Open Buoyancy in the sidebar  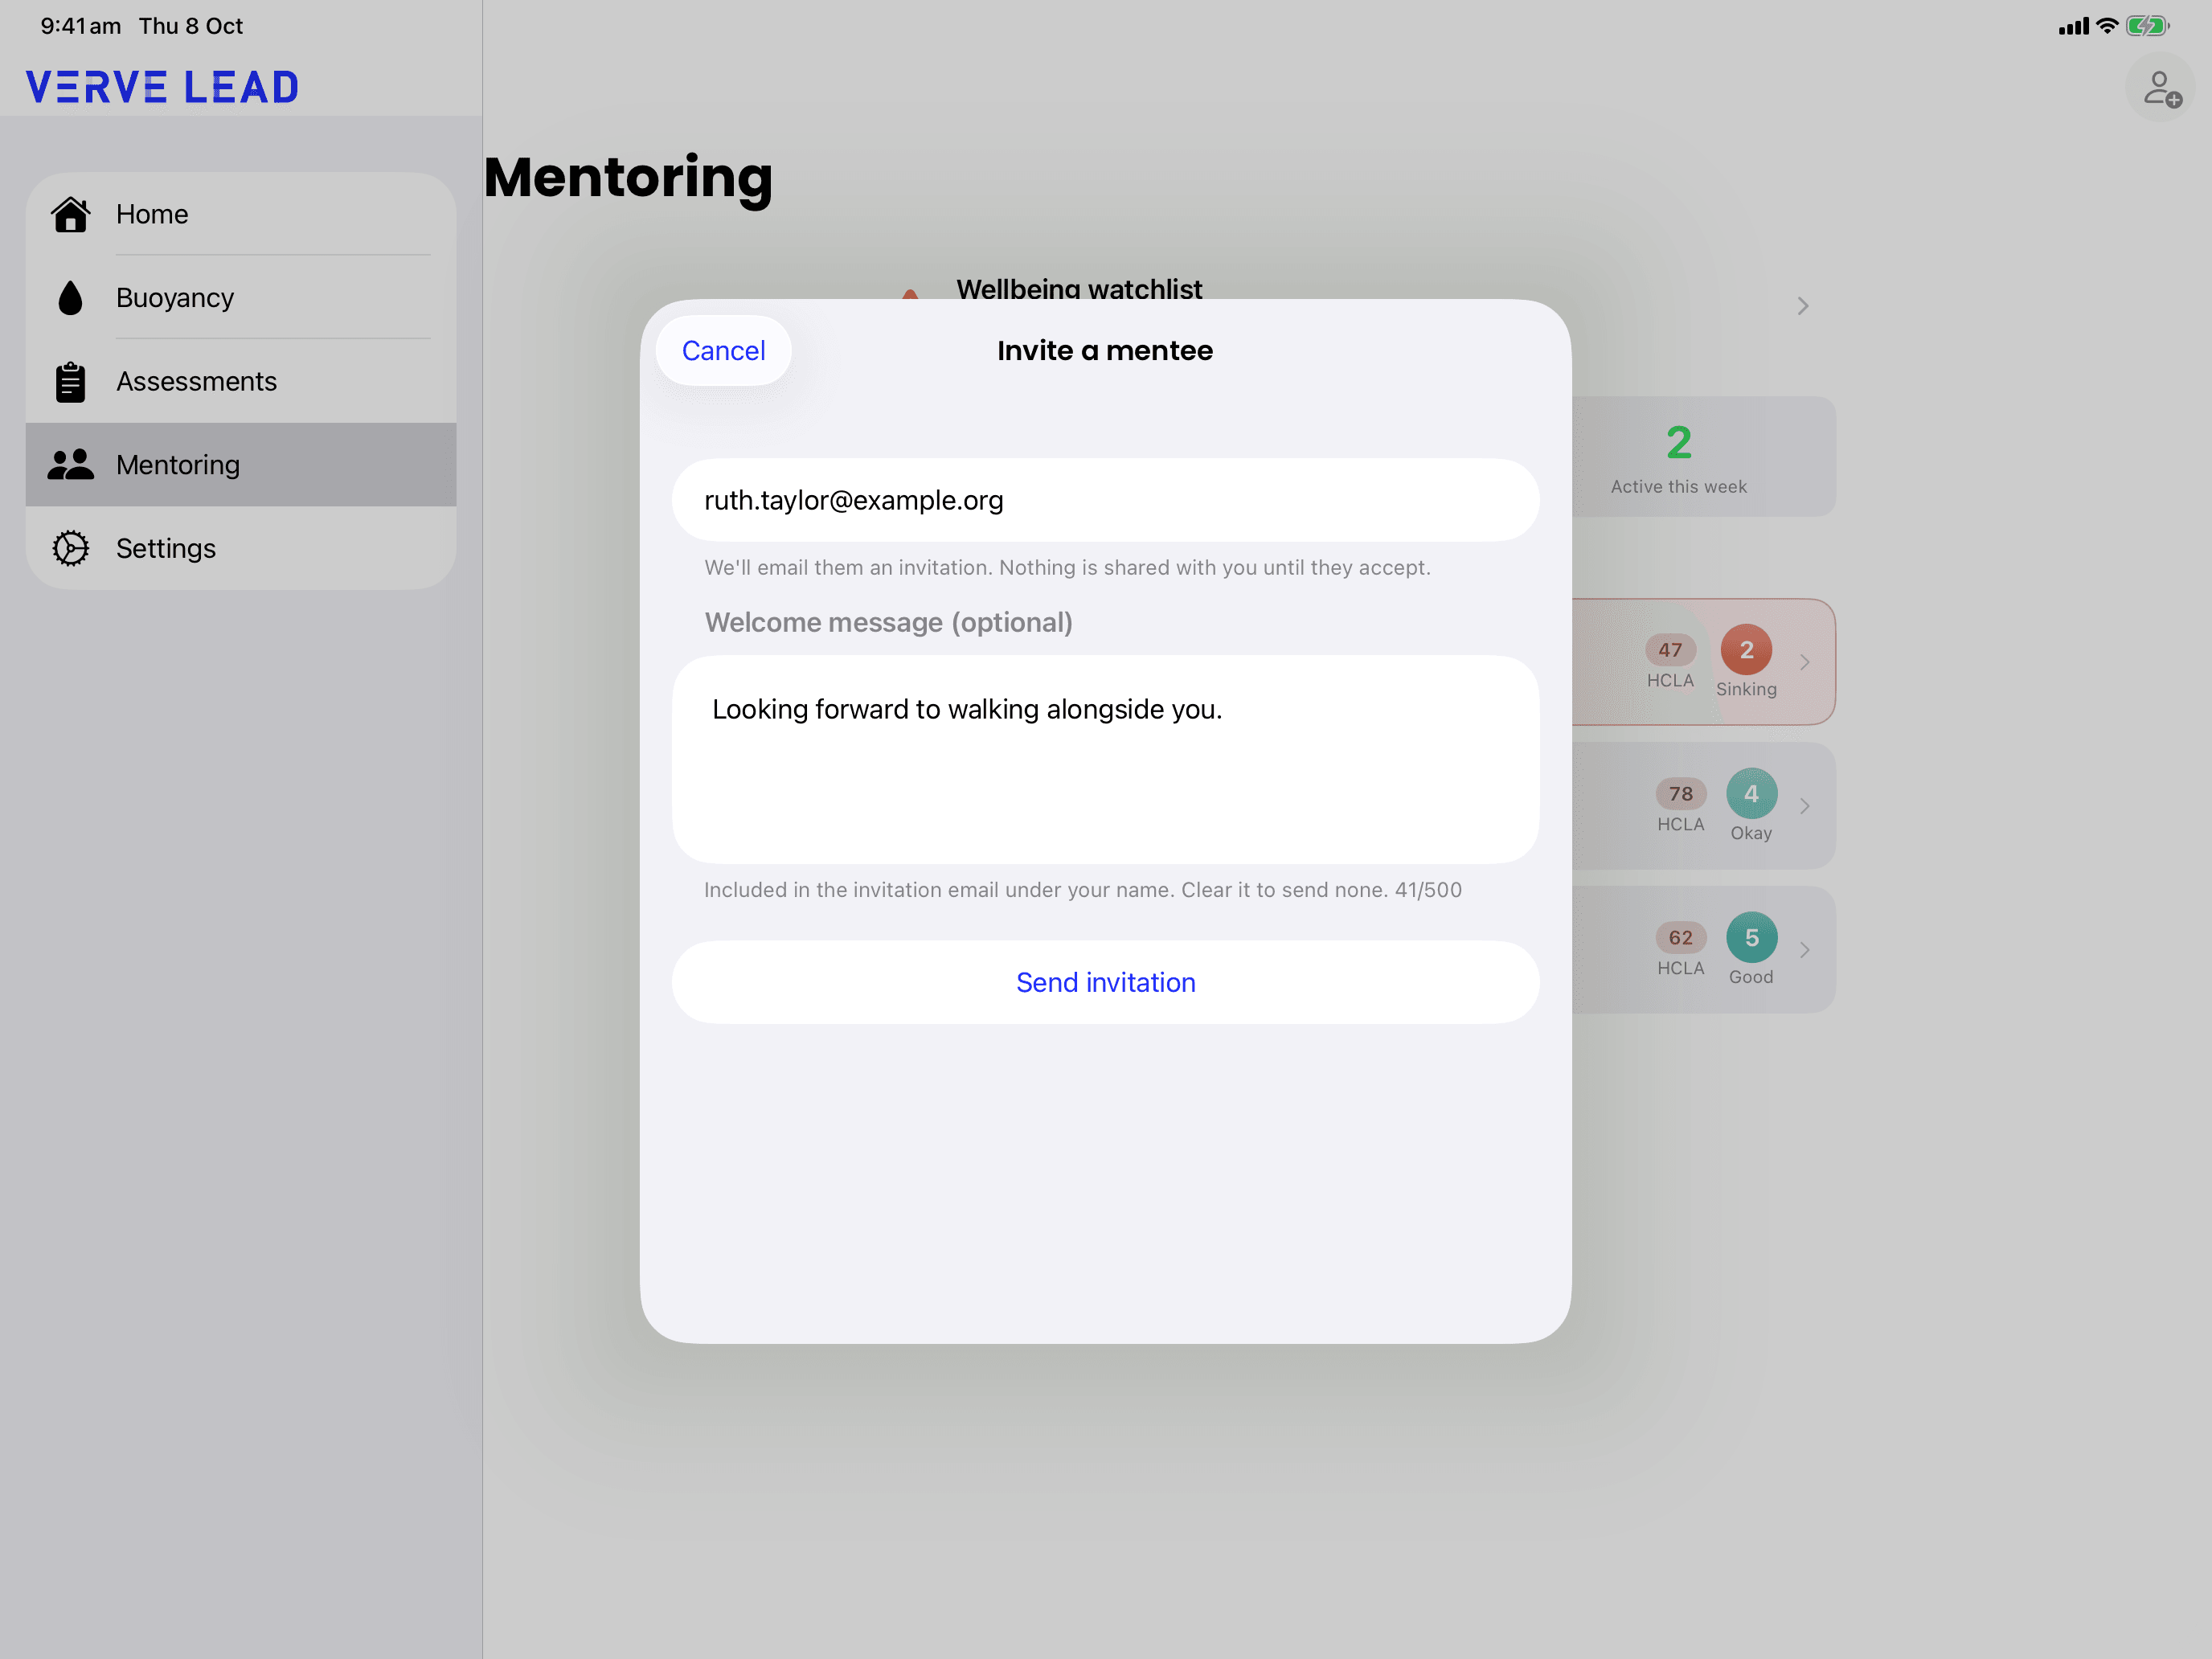241,298
